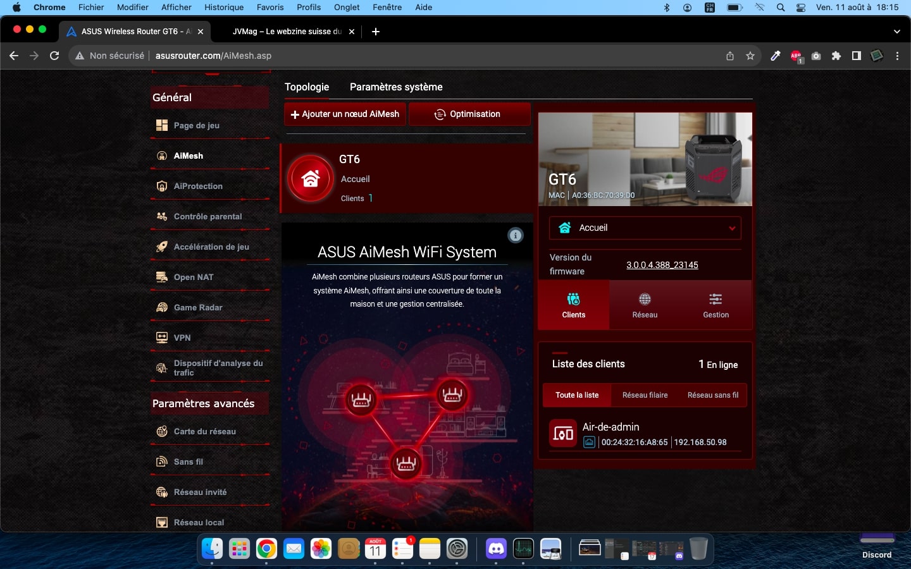Click the GT6 clients count 1
The image size is (911, 569).
[x=371, y=198]
